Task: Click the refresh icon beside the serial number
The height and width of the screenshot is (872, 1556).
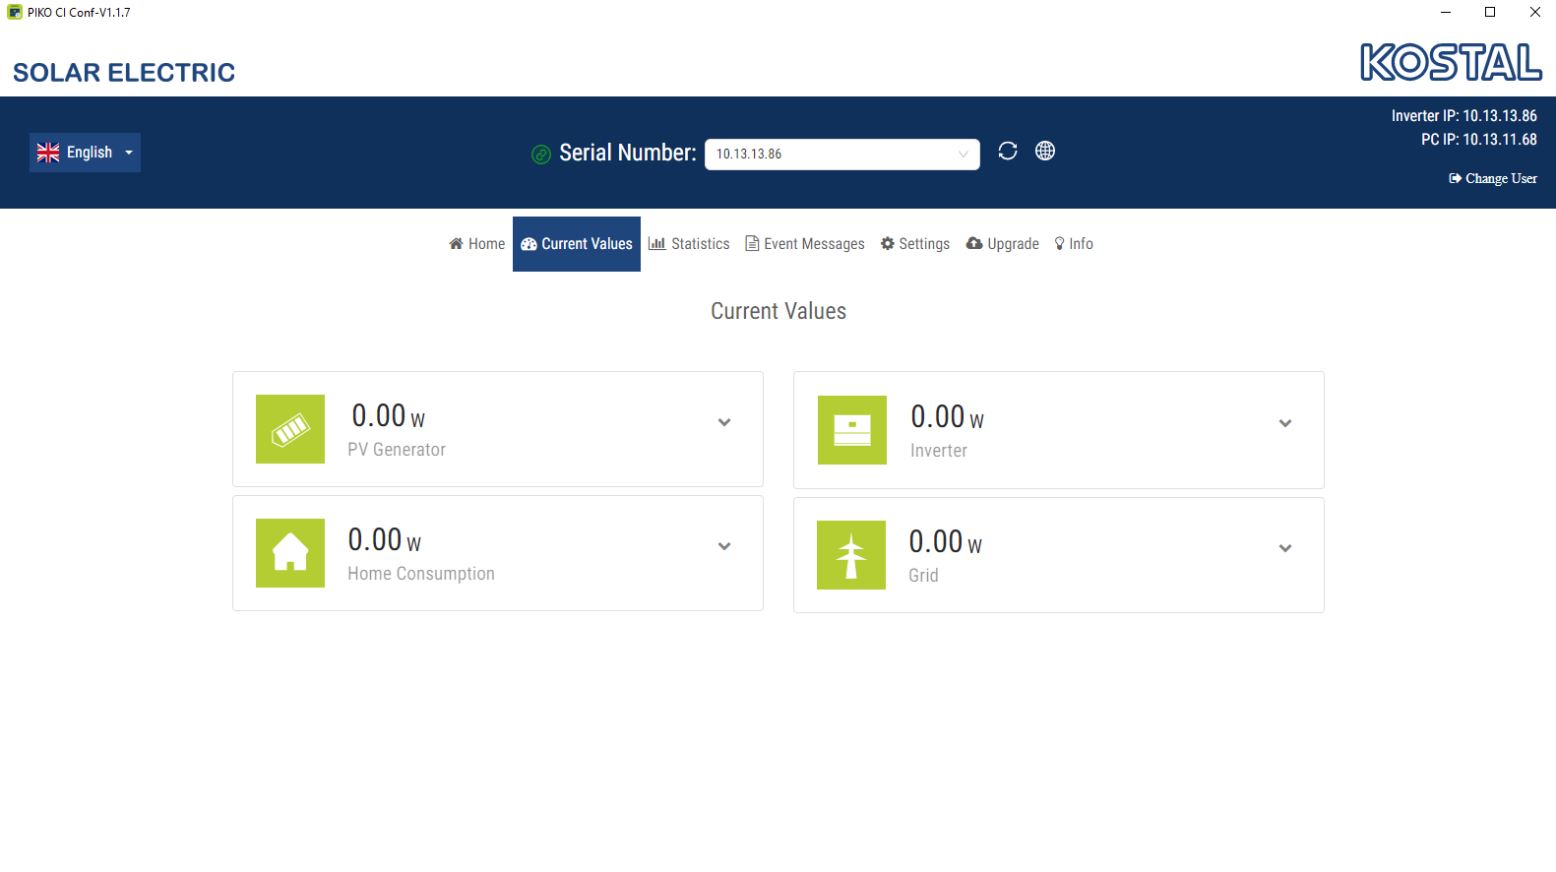Action: click(1007, 151)
